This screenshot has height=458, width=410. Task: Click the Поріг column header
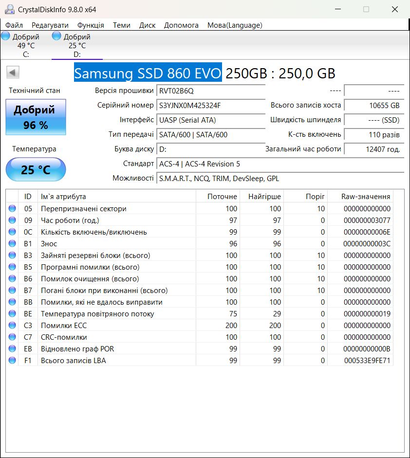(305, 196)
